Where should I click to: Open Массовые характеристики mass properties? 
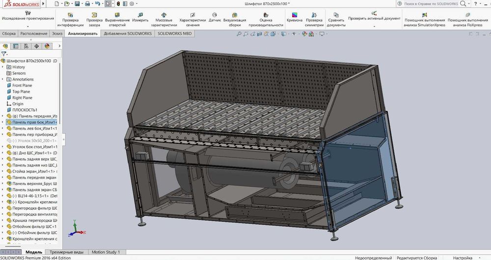coord(164,19)
